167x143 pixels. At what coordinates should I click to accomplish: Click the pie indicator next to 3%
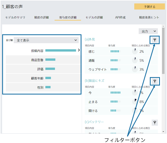pyautogui.click(x=135, y=69)
